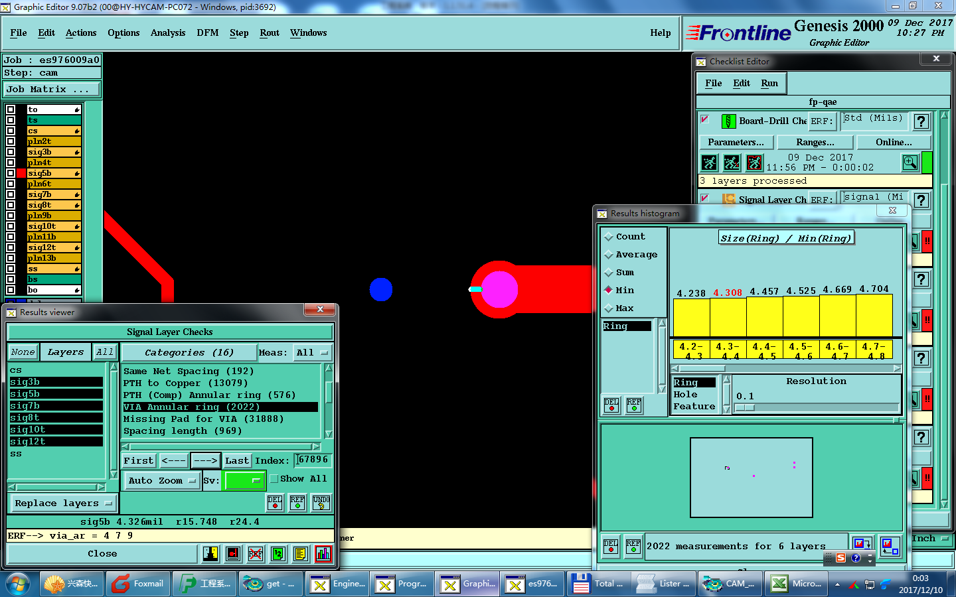Click the 4.3-4.4 yellow histogram bar
This screenshot has width=956, height=597.
coord(728,317)
